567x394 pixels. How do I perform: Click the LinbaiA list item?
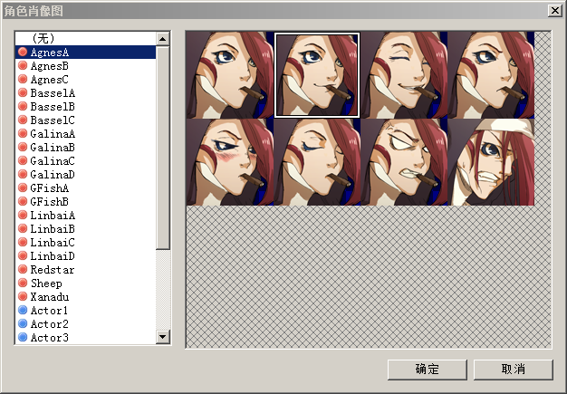[86, 215]
